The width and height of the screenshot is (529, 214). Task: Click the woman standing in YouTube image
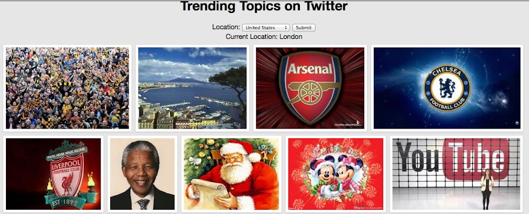(487, 189)
